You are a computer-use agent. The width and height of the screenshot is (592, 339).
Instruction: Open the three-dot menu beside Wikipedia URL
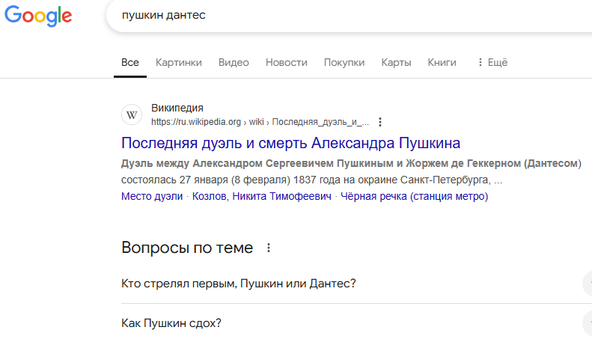(380, 122)
